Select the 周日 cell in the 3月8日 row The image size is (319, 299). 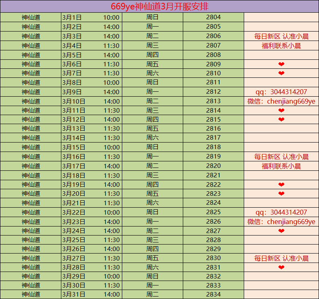(153, 82)
